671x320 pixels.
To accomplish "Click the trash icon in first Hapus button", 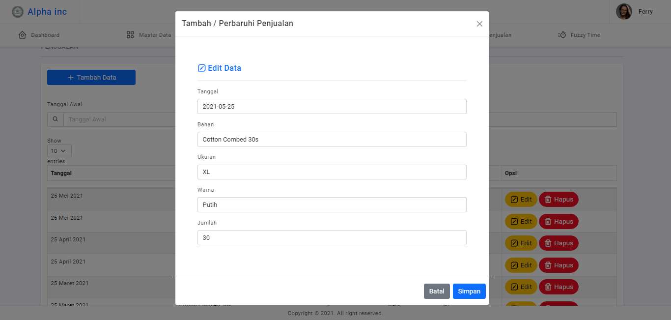I will tap(548, 200).
